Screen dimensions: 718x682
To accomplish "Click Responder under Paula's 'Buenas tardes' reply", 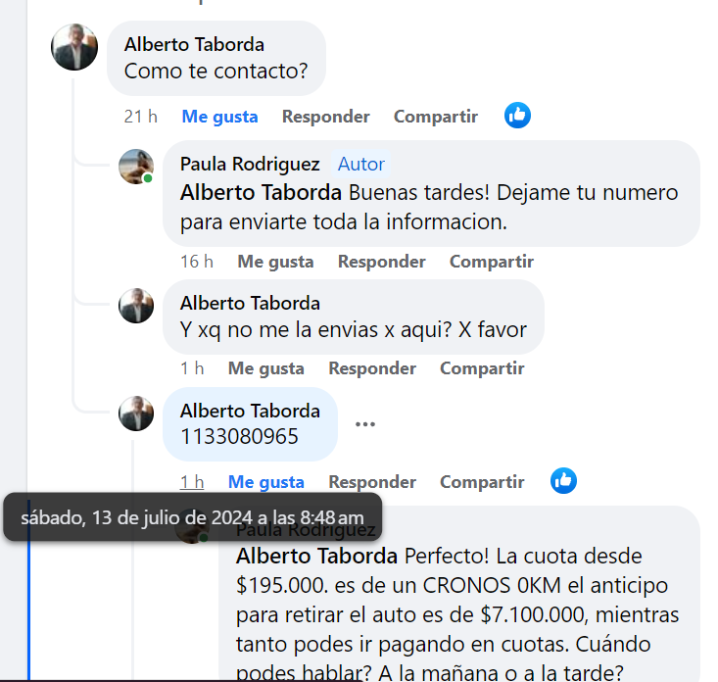I will tap(381, 262).
